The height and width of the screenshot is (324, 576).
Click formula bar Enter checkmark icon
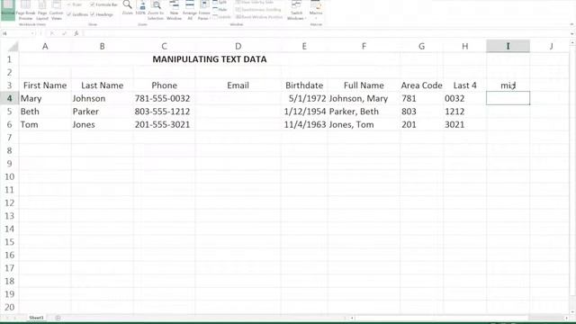[64, 33]
